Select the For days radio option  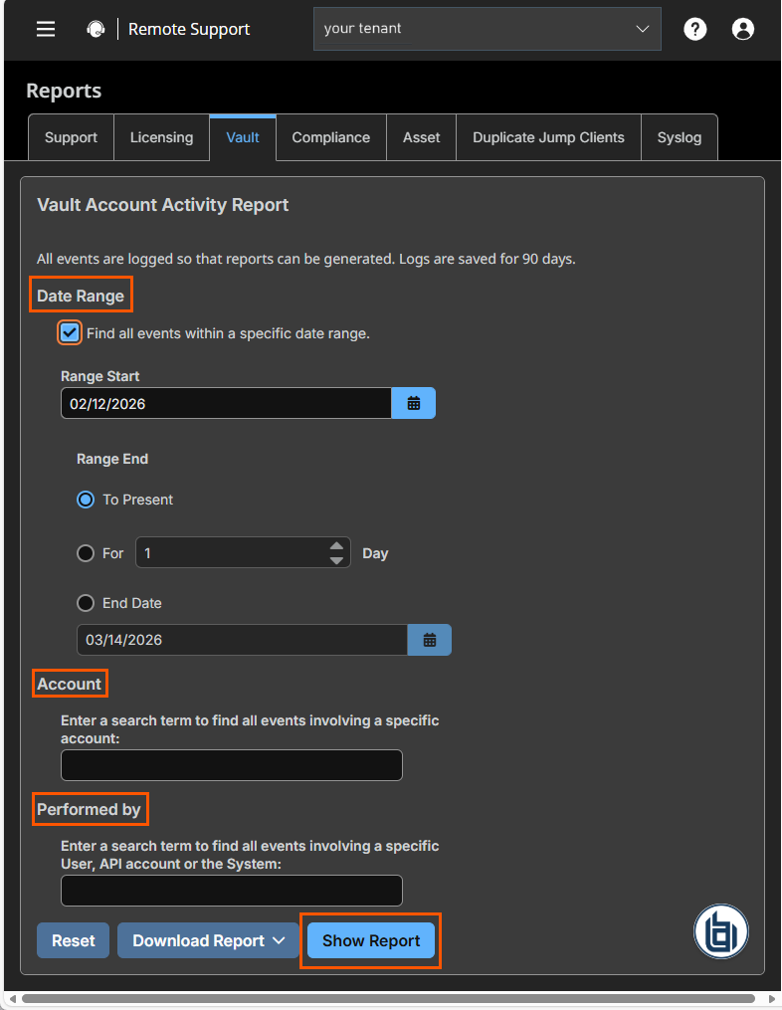[x=86, y=553]
